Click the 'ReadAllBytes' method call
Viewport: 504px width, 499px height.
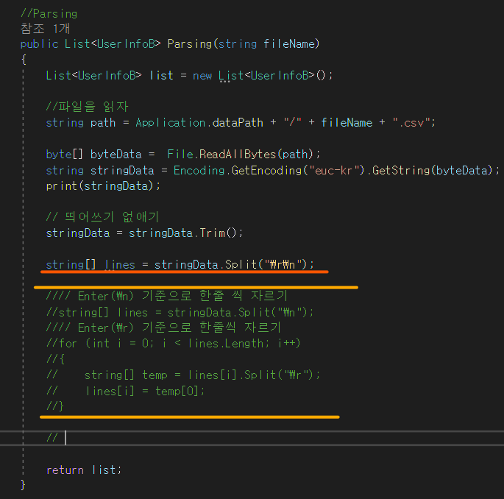238,154
